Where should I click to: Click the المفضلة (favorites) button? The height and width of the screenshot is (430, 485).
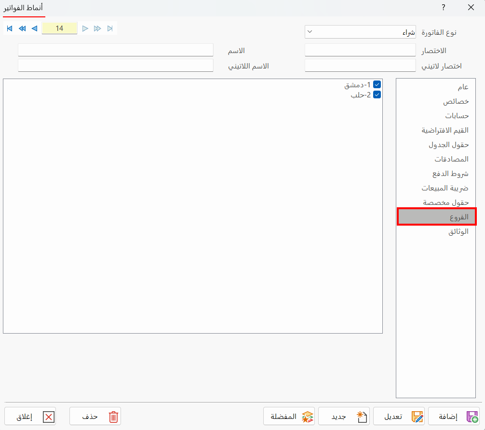(289, 417)
